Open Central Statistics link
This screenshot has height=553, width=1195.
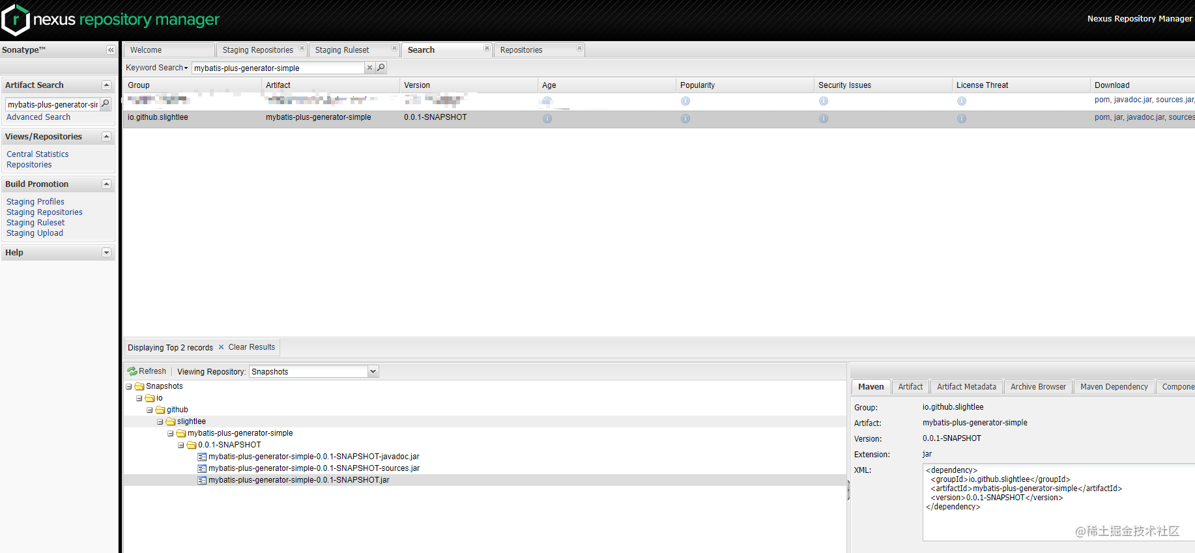click(x=38, y=154)
